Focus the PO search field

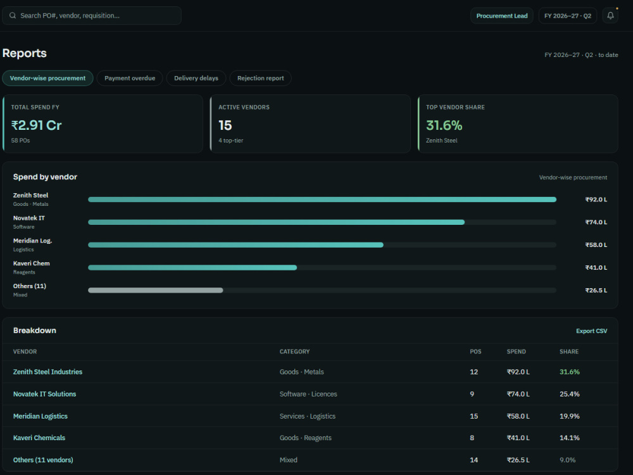tap(92, 15)
